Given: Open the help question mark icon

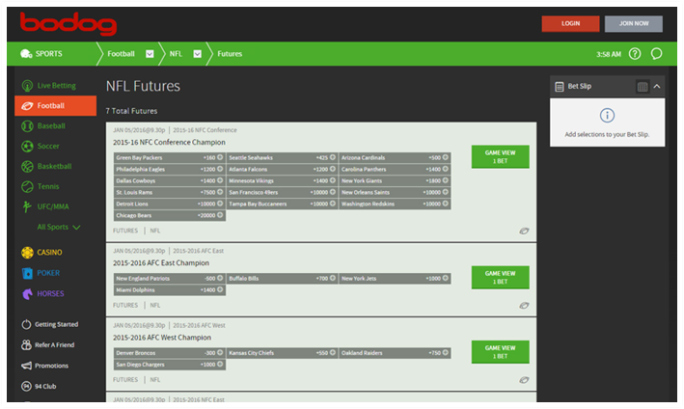Looking at the screenshot, I should (x=635, y=54).
